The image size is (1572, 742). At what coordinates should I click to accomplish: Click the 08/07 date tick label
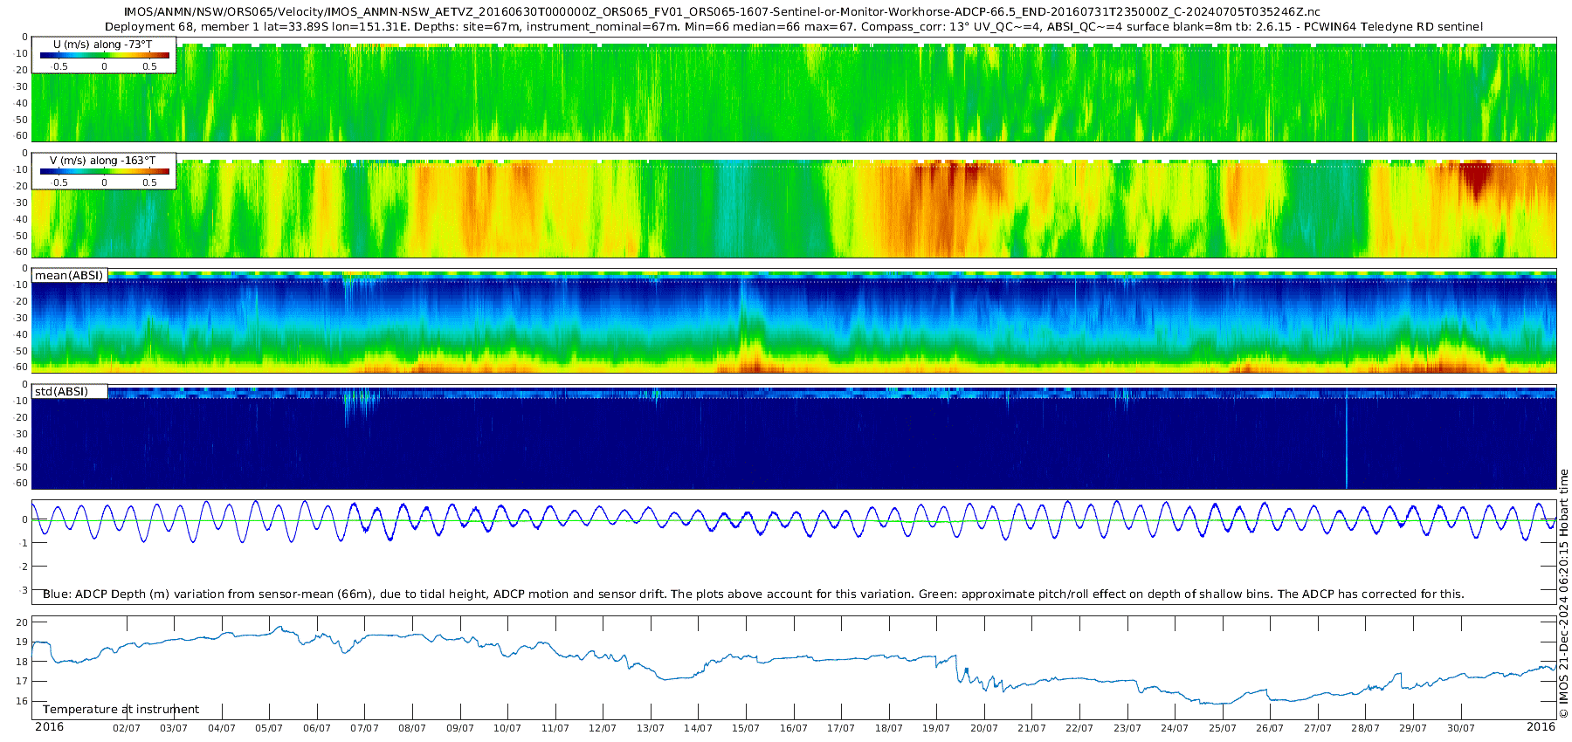(x=412, y=728)
